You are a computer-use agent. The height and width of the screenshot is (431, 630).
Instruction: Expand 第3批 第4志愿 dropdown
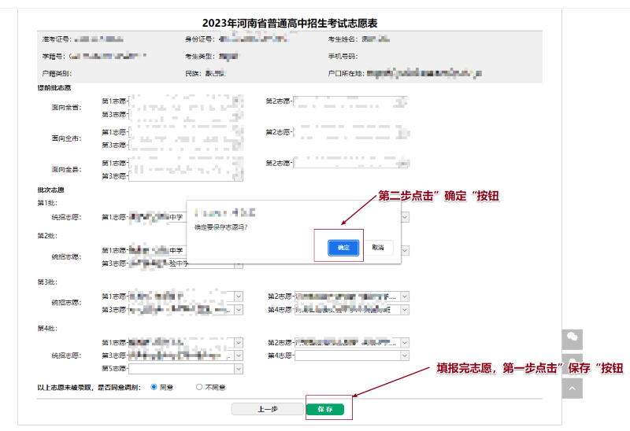tap(352, 310)
